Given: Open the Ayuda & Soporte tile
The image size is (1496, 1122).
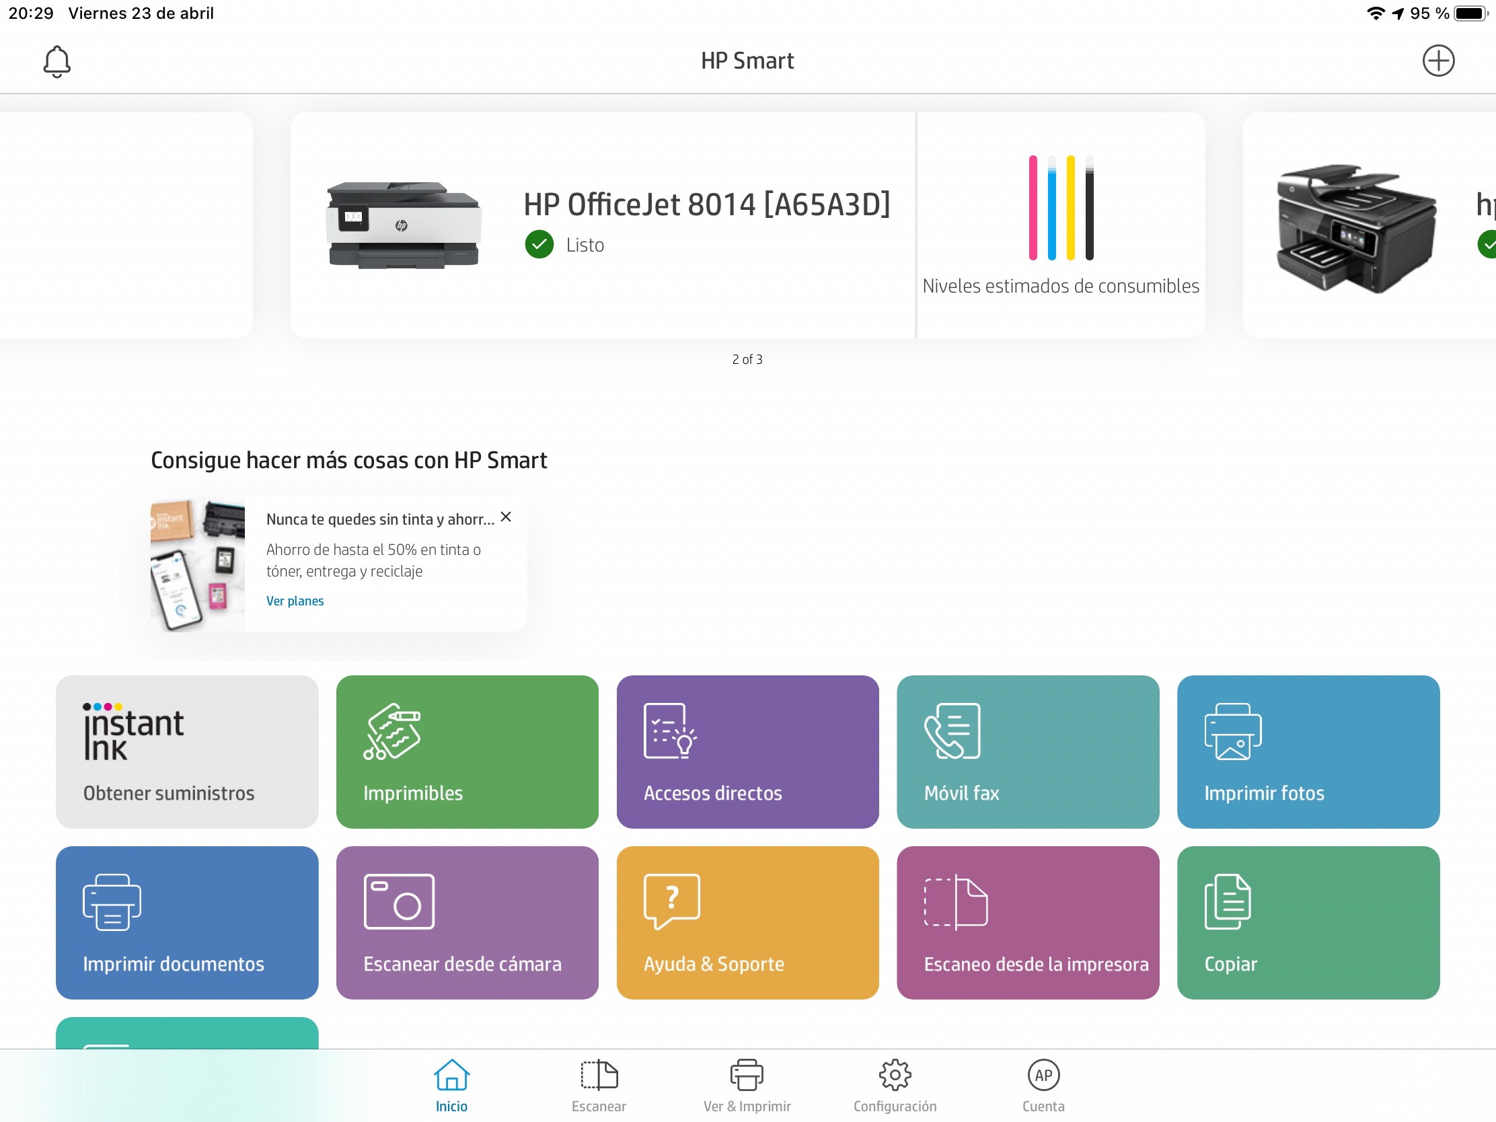Looking at the screenshot, I should pyautogui.click(x=747, y=922).
